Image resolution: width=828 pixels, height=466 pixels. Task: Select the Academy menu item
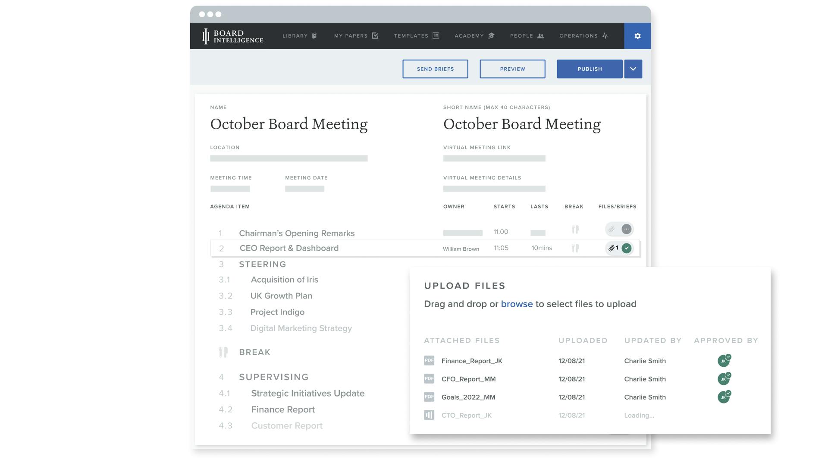coord(469,36)
